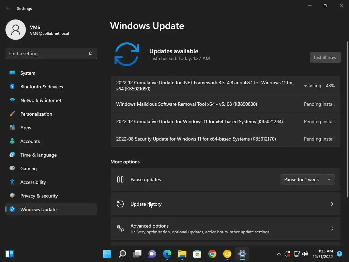Click the Apps icon in sidebar
349x262 pixels.
12,128
